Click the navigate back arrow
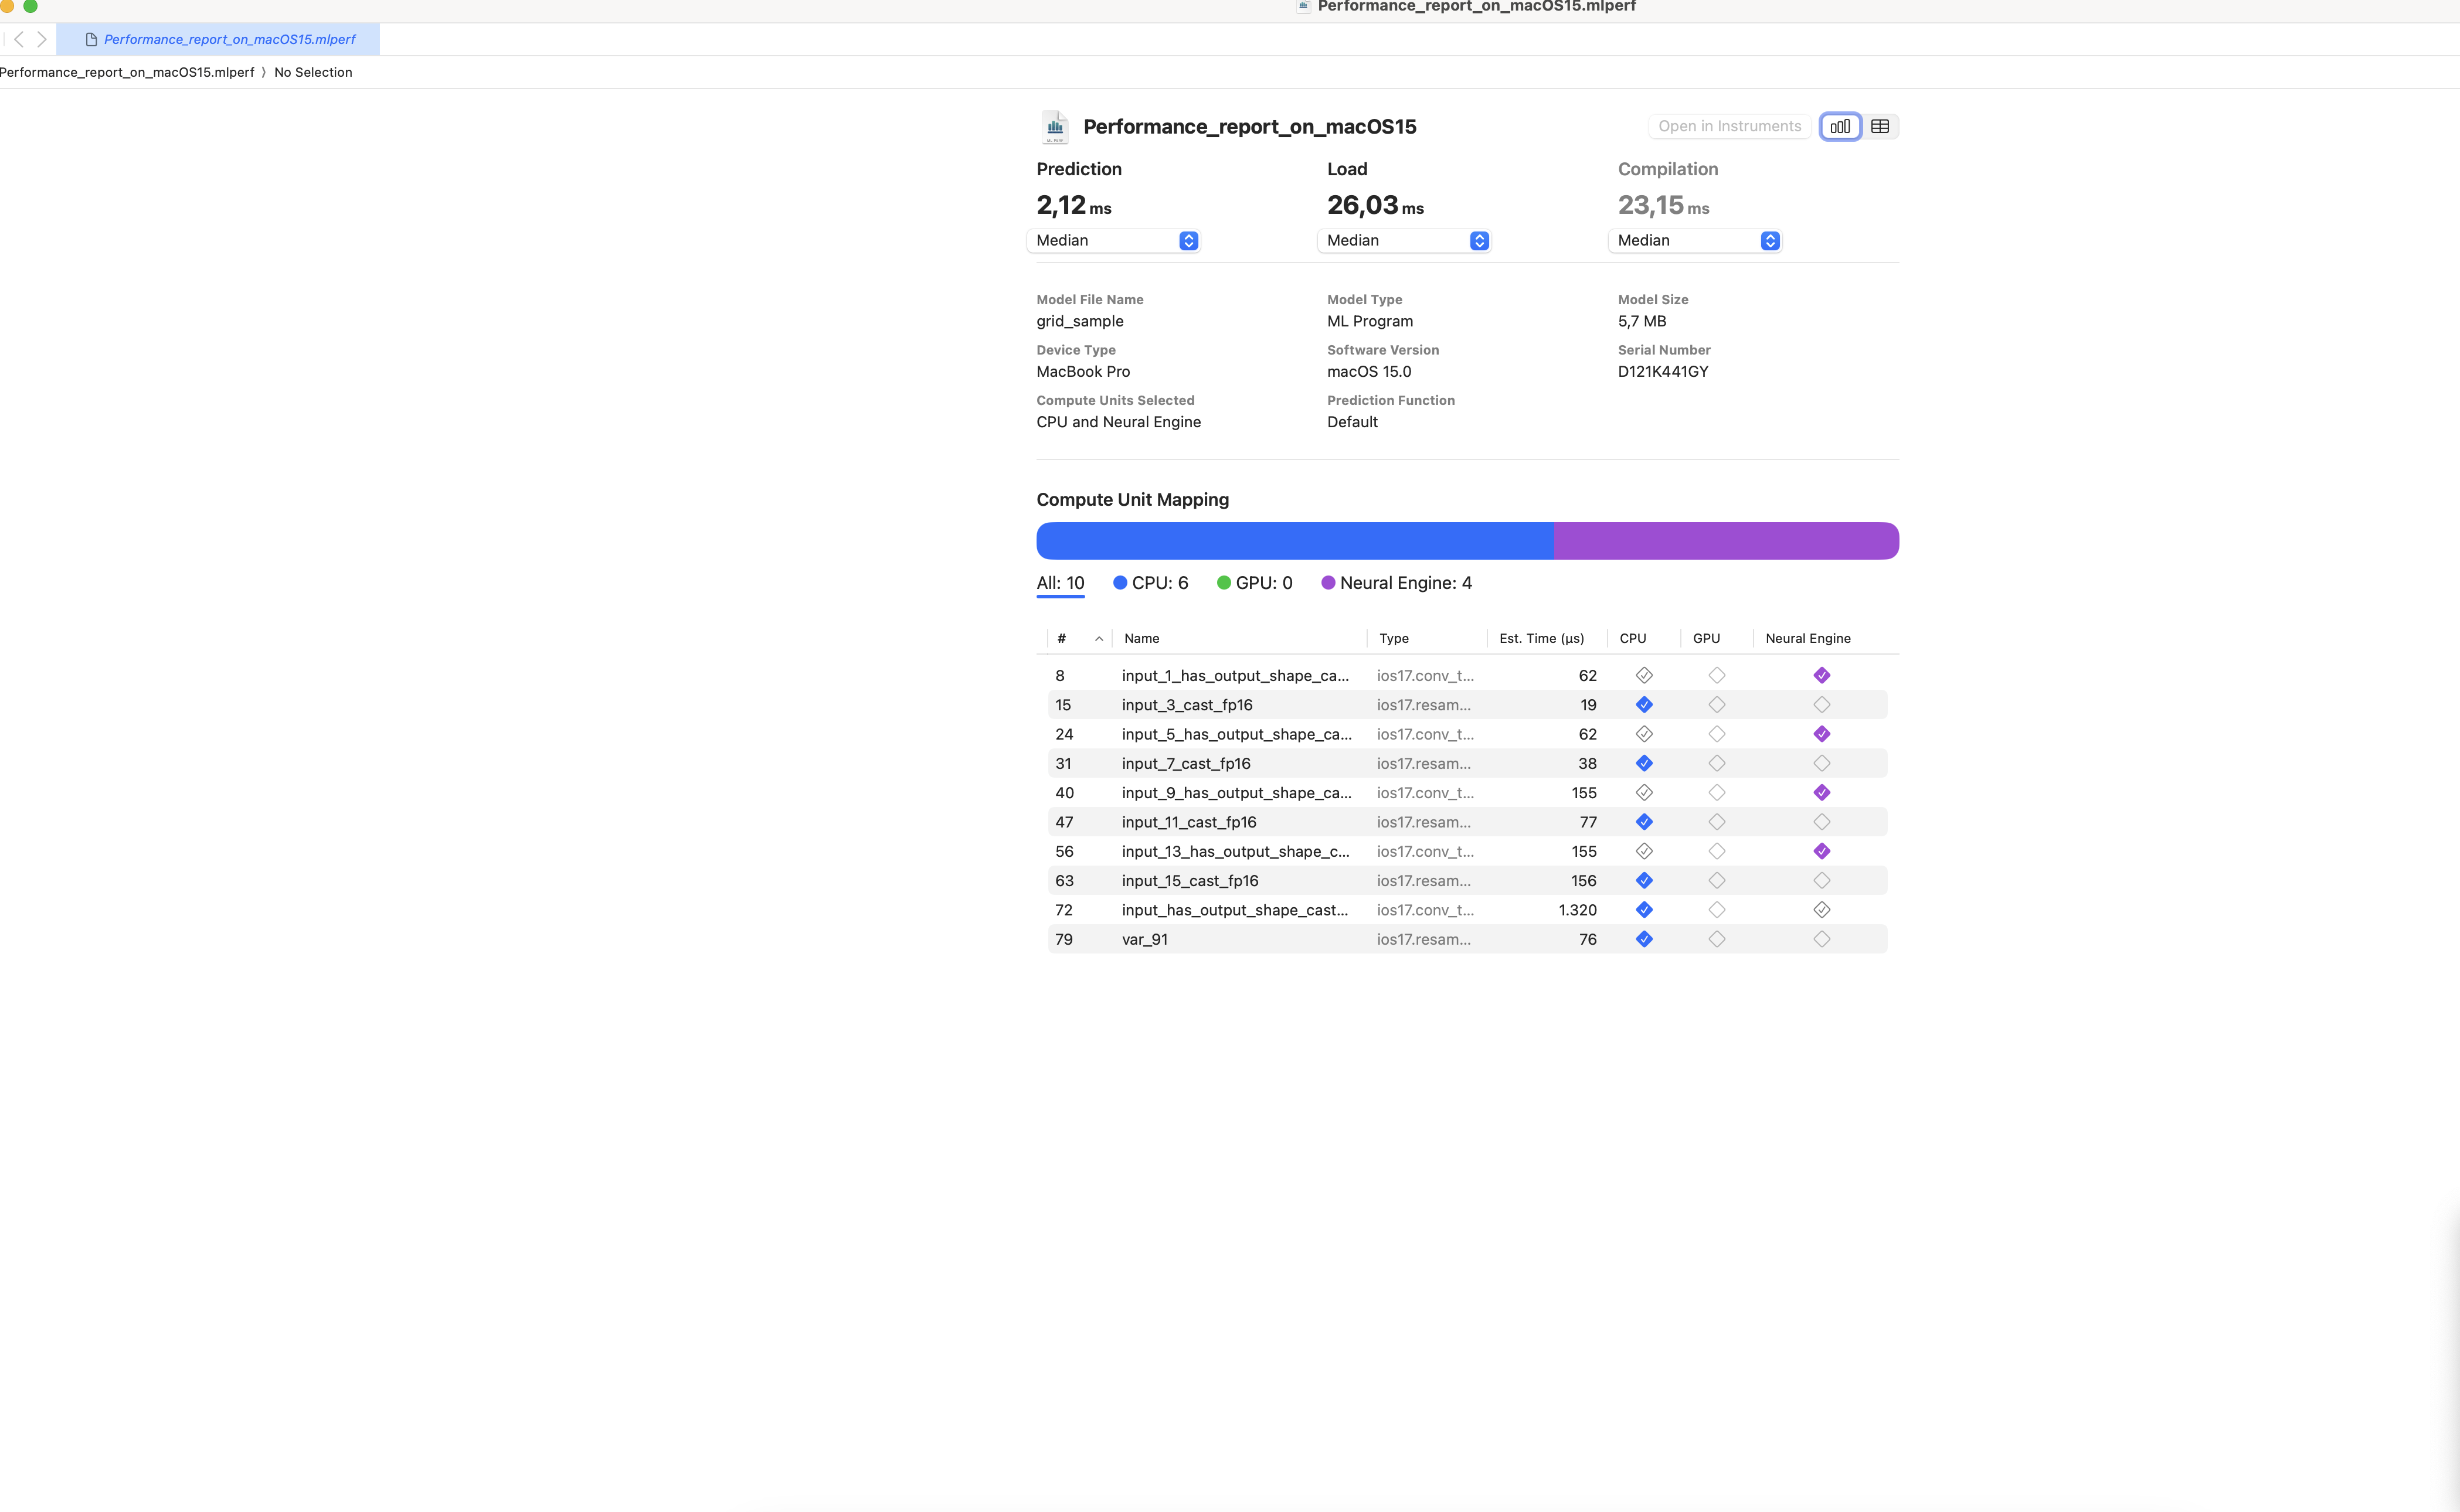This screenshot has width=2460, height=1512. (x=19, y=39)
